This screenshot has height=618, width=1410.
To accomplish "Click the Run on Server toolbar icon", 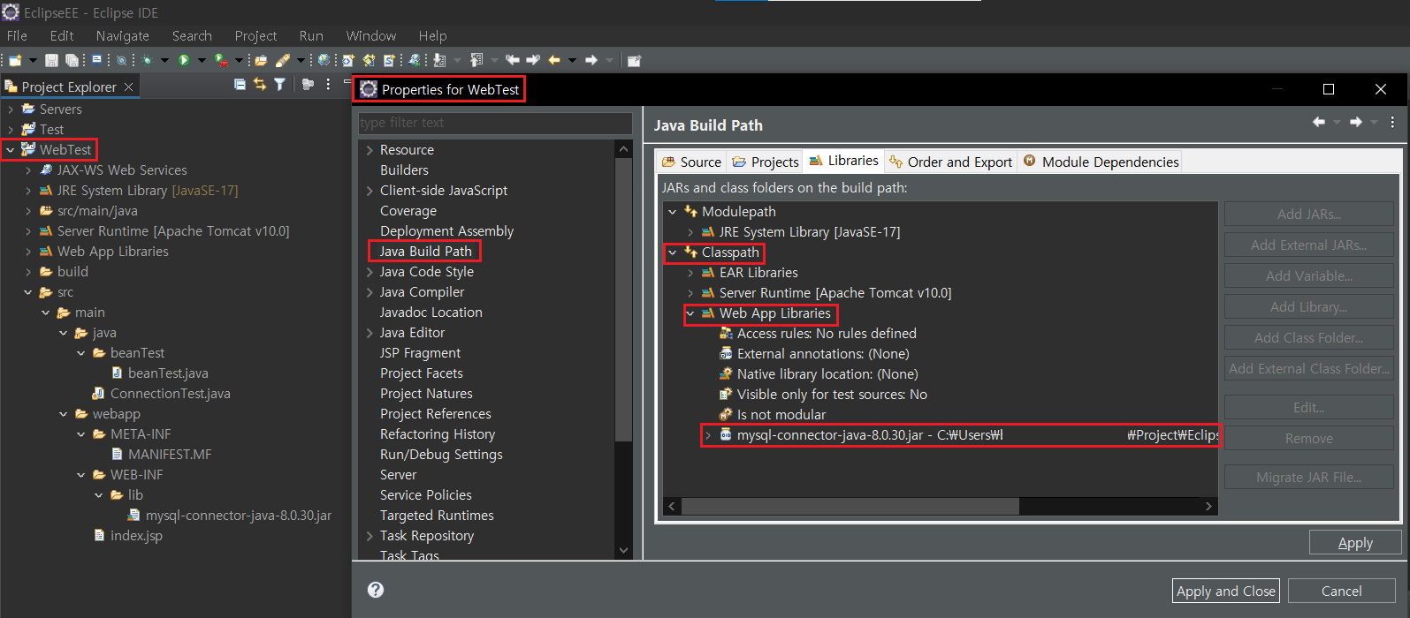I will [x=221, y=60].
